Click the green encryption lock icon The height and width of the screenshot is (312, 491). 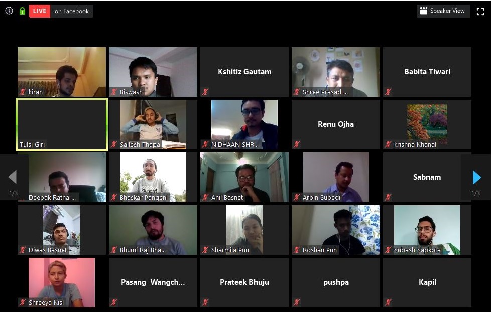coord(22,11)
